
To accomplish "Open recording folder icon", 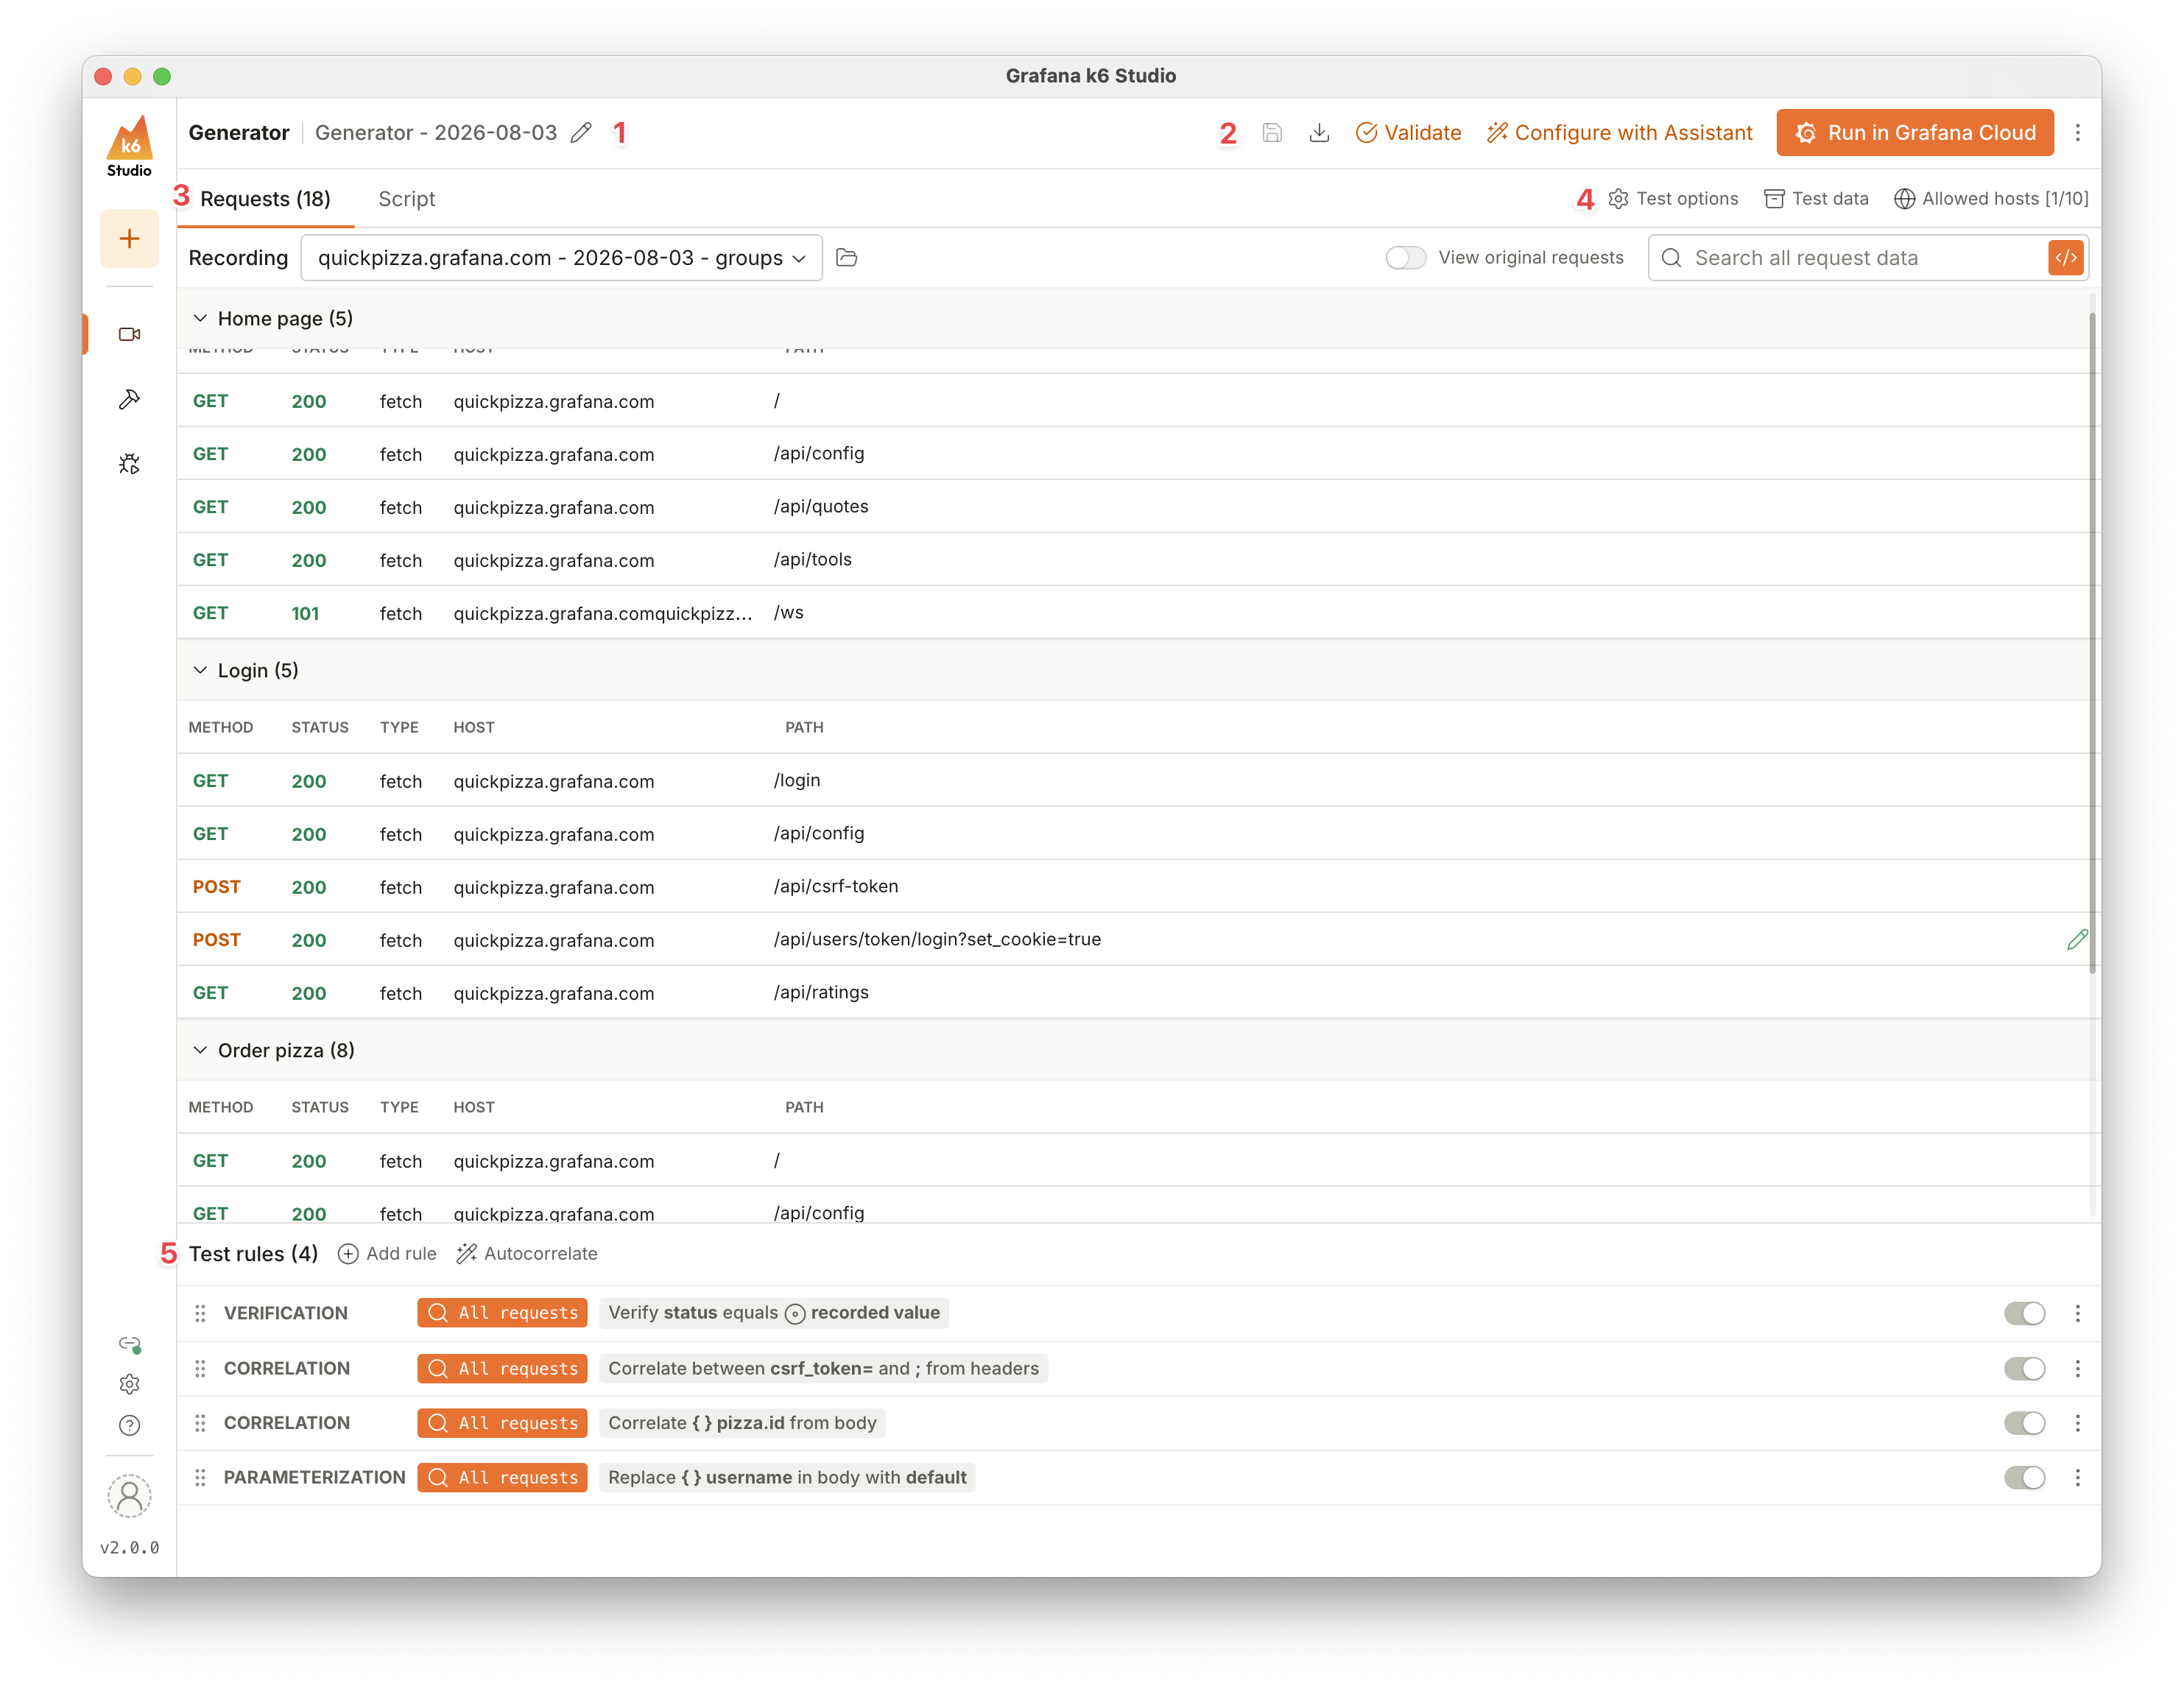I will (847, 258).
